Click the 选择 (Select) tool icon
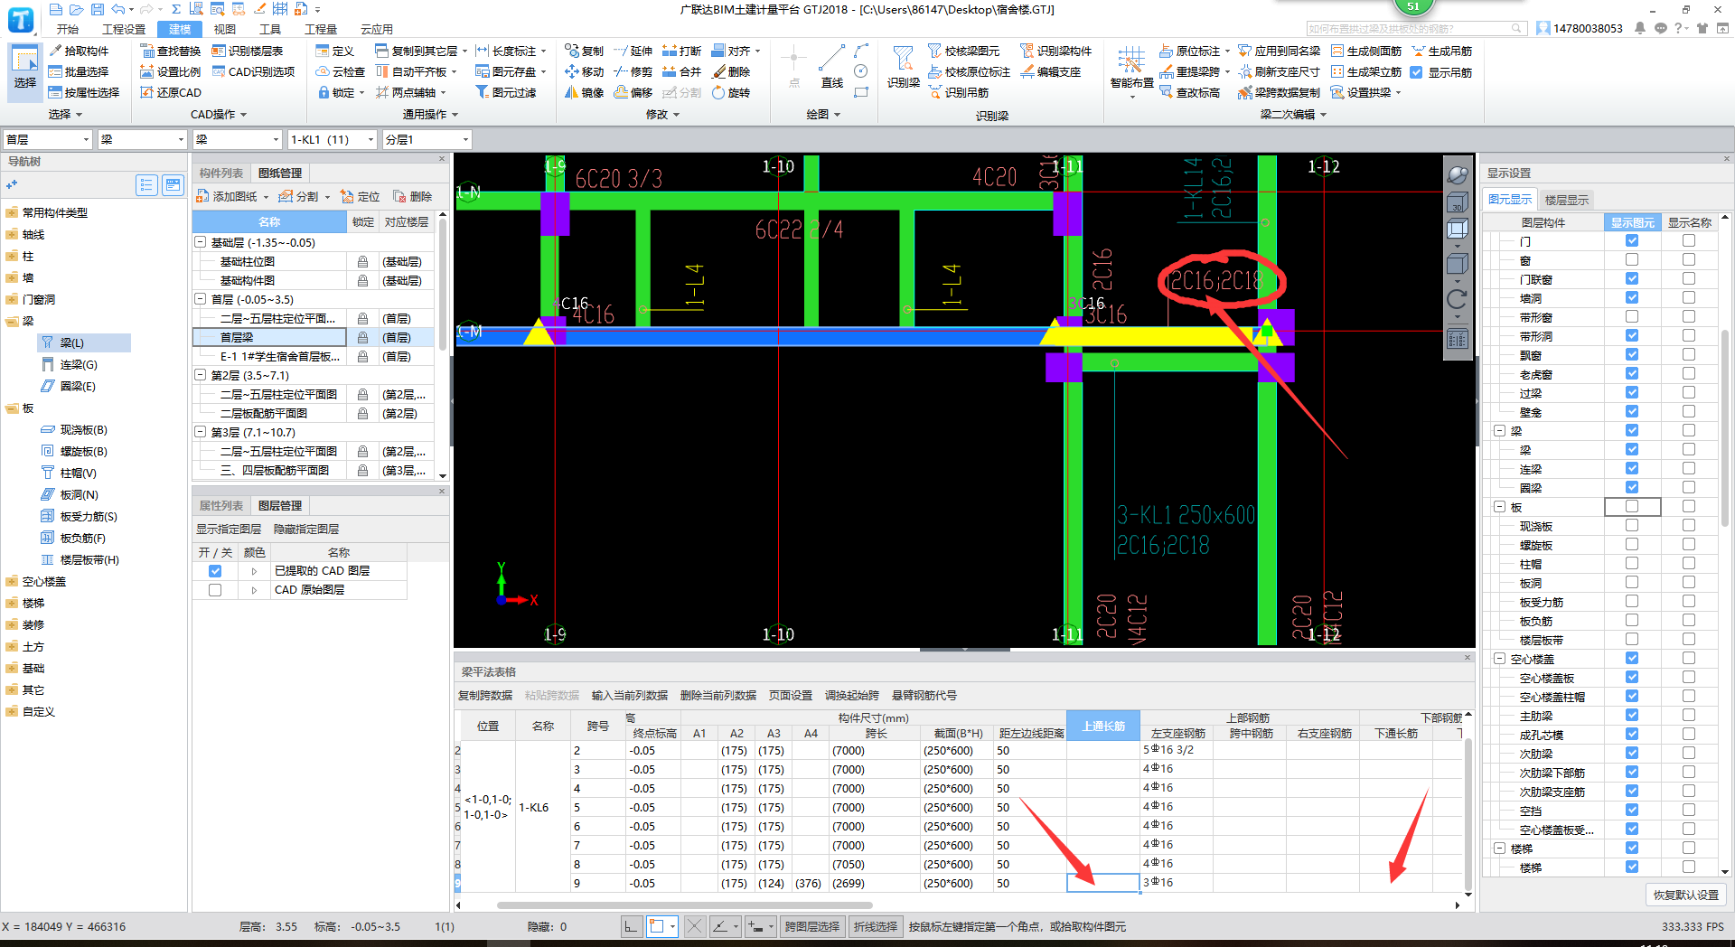Image resolution: width=1735 pixels, height=947 pixels. tap(24, 69)
